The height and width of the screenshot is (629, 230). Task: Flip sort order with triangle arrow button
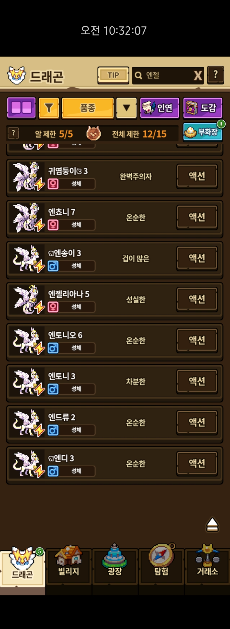pos(126,108)
